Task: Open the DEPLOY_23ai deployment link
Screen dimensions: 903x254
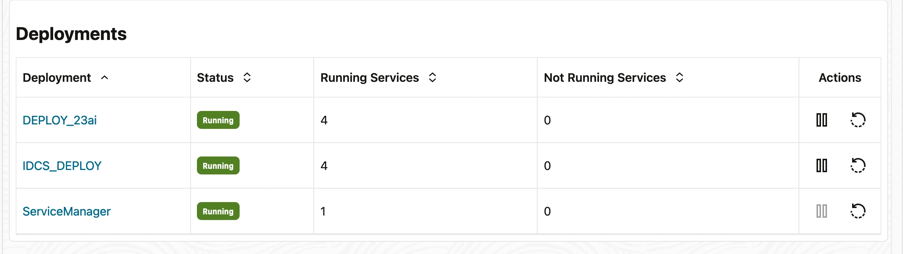Action: click(60, 120)
